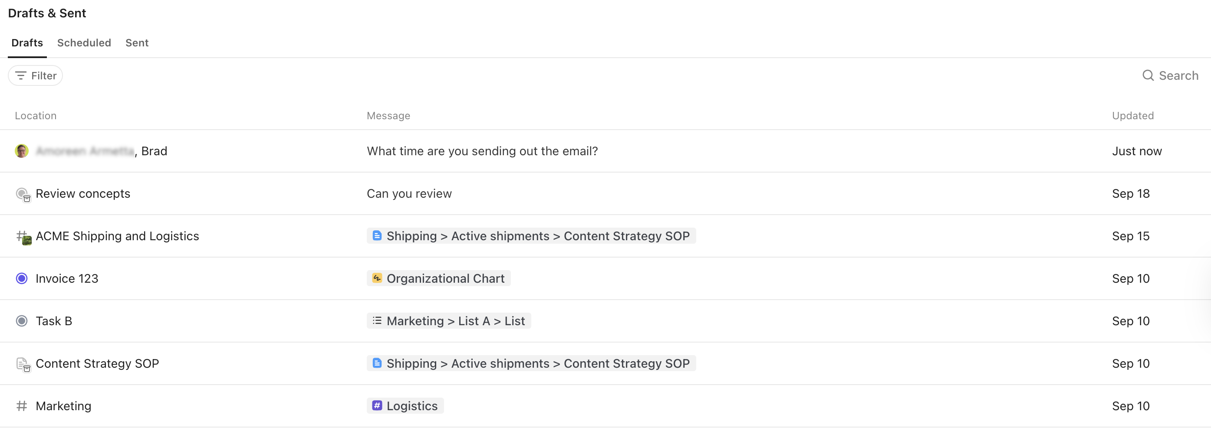Open draft "What time are you sending out the email?"
Screen dimensions: 1211x431
pyautogui.click(x=482, y=151)
